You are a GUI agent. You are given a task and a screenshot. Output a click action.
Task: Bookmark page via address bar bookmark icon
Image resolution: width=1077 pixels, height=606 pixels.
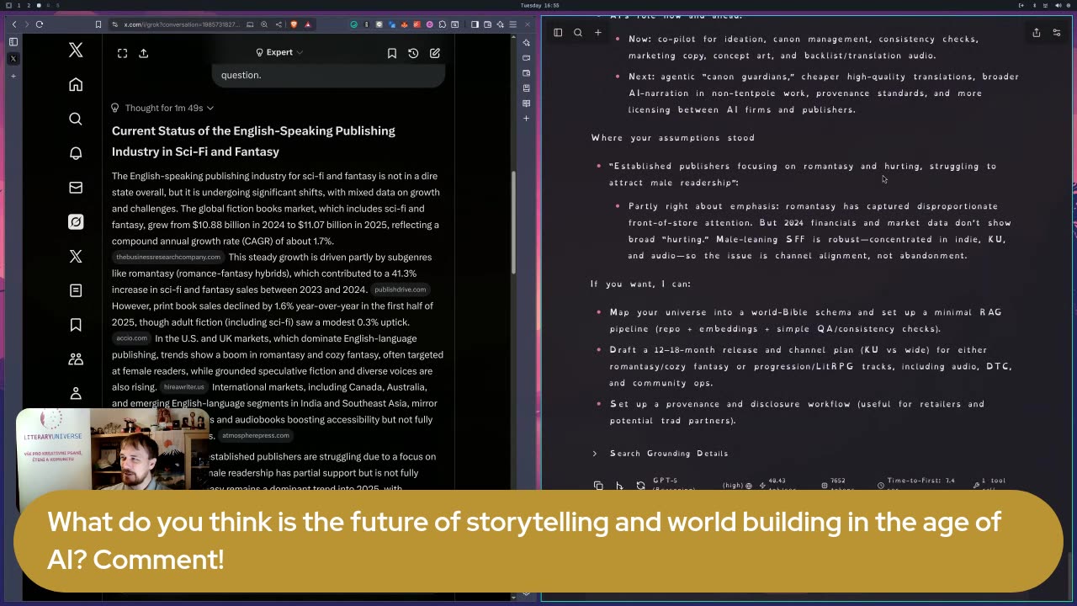tap(99, 24)
